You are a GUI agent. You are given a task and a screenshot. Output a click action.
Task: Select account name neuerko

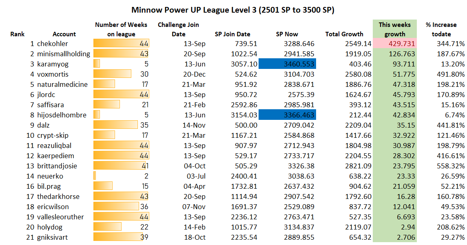(x=50, y=176)
